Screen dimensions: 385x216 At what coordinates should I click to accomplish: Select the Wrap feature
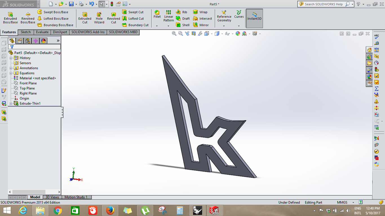[x=200, y=12]
